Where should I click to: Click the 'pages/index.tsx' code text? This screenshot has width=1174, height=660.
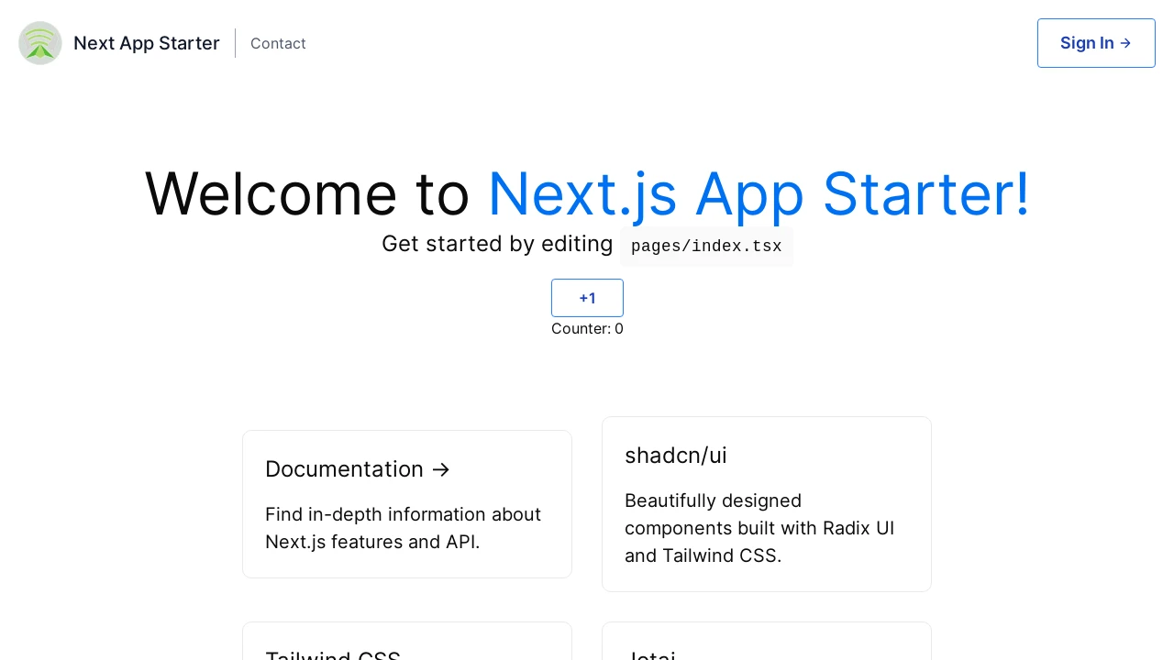(x=706, y=247)
